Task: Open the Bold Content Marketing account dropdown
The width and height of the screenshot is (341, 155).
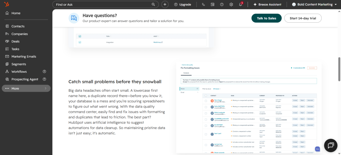Action: (314, 4)
